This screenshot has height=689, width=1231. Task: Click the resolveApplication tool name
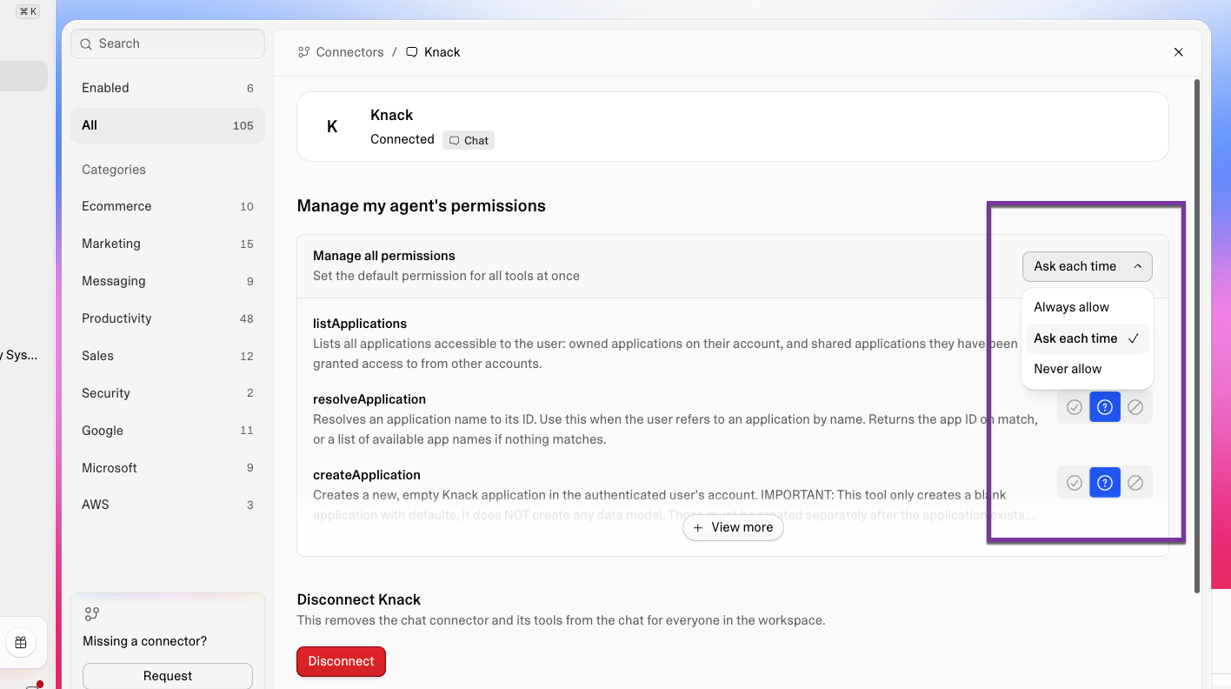pyautogui.click(x=369, y=399)
